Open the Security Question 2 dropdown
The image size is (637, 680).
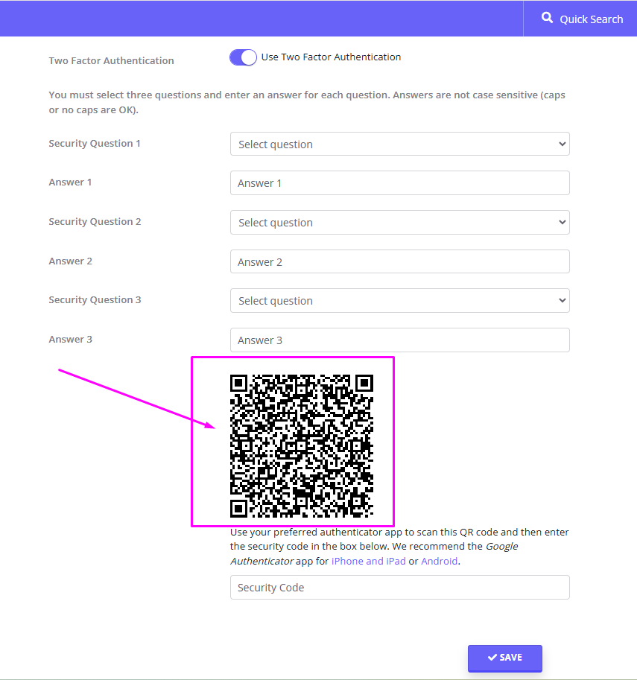coord(399,222)
